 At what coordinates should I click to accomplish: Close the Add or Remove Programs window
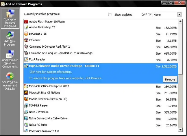(x=179, y=3)
